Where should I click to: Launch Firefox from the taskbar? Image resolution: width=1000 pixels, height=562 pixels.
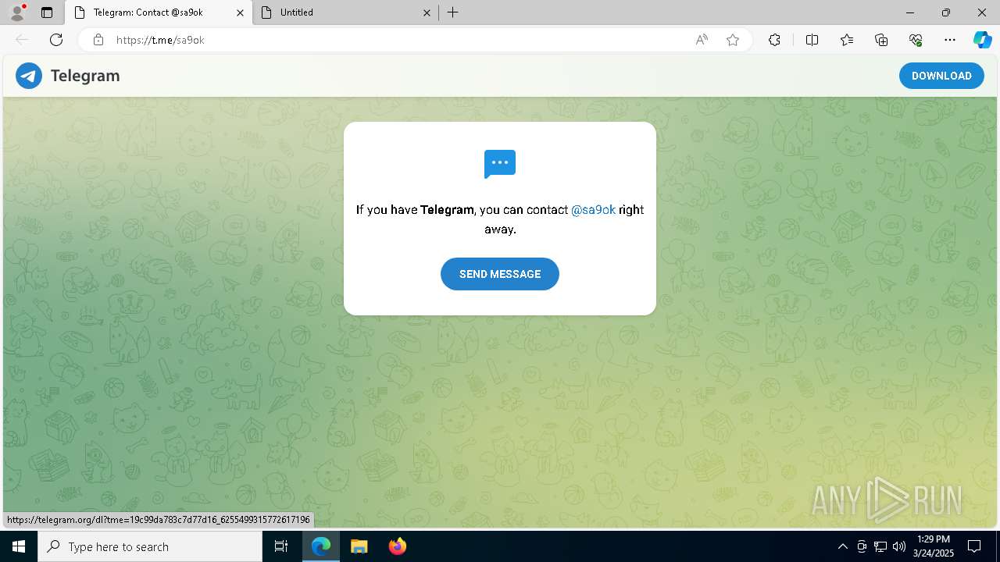[x=397, y=546]
